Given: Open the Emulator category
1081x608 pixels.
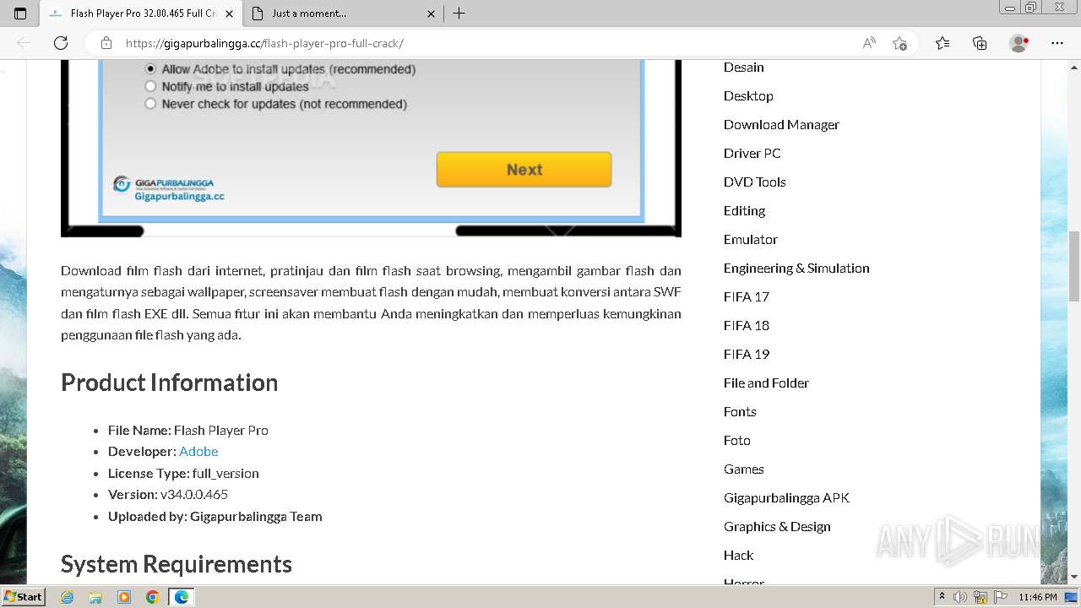Looking at the screenshot, I should click(750, 240).
